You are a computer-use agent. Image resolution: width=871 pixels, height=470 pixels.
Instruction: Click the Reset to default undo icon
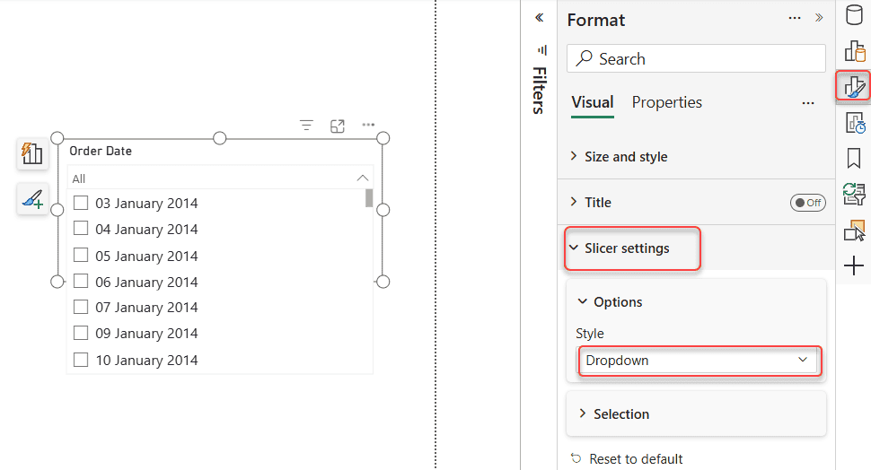coord(576,458)
